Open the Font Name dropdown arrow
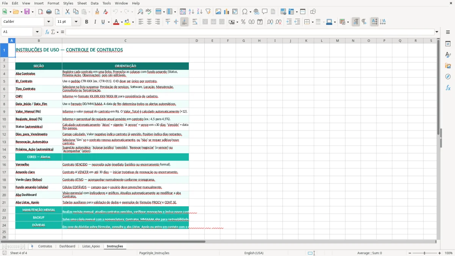This screenshot has width=455, height=256. (x=49, y=22)
